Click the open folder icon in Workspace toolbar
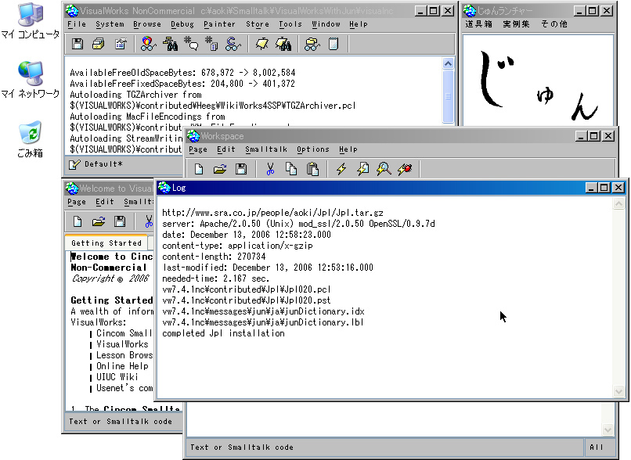 coord(220,169)
